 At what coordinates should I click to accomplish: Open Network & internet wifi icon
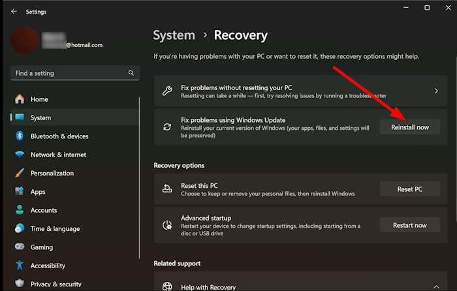pyautogui.click(x=20, y=154)
